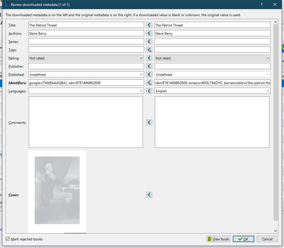284x248 pixels.
Task: Click original Authors field
Action: pyautogui.click(x=212, y=33)
